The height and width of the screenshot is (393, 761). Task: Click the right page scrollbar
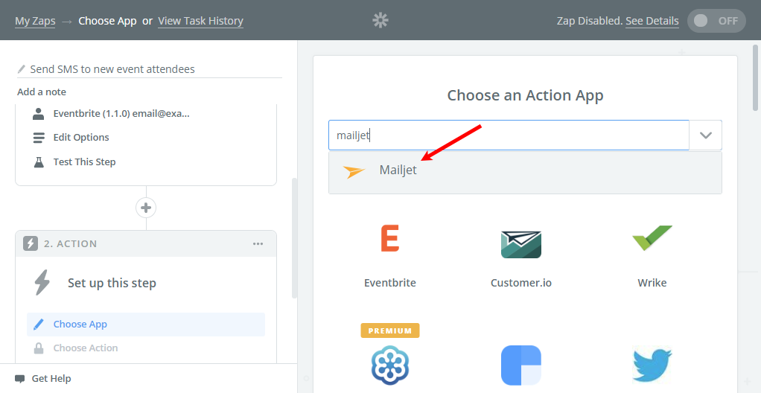(x=755, y=77)
